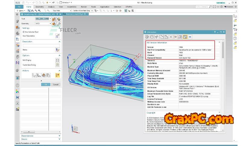Viewport: 252px width, 146px height.
Task: Open the Customize Dialog icon button
Action: click(57, 65)
